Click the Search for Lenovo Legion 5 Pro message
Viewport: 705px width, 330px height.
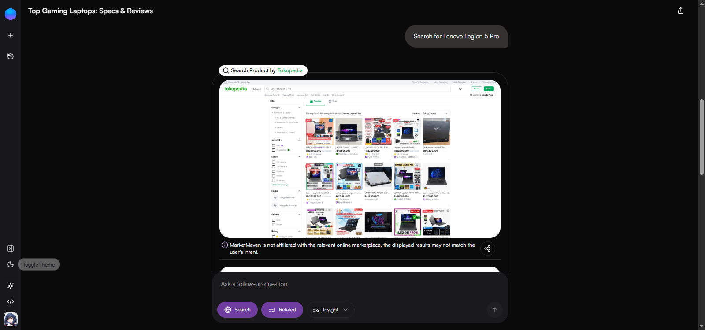pyautogui.click(x=456, y=36)
